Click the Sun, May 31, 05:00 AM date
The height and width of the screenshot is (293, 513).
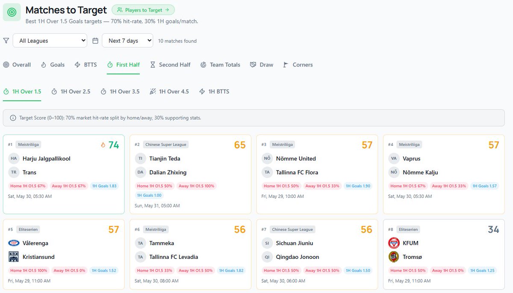point(157,206)
